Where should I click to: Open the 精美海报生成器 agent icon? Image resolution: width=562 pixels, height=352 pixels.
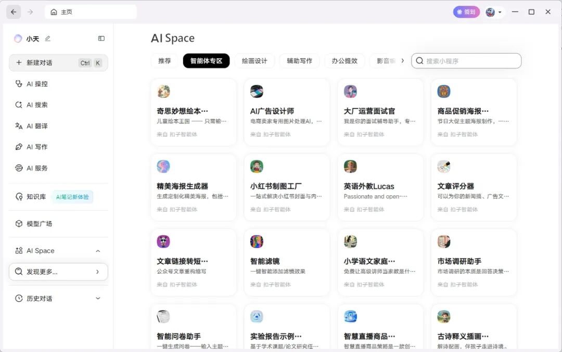(163, 166)
